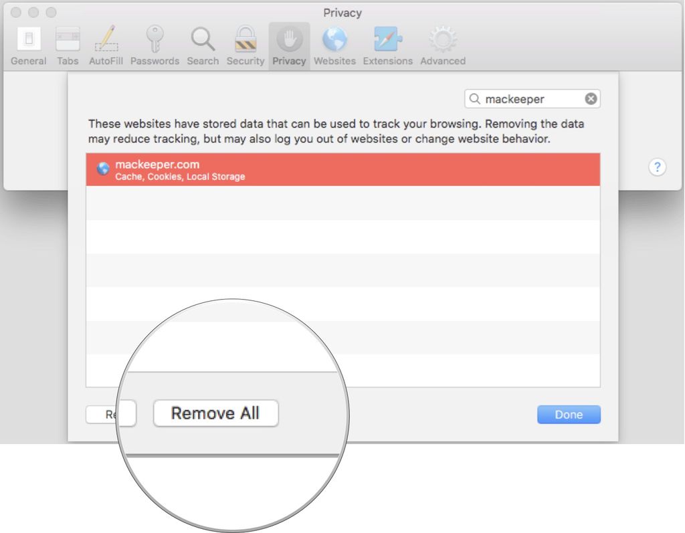This screenshot has width=685, height=533.
Task: Open the Security settings pane
Action: click(246, 40)
